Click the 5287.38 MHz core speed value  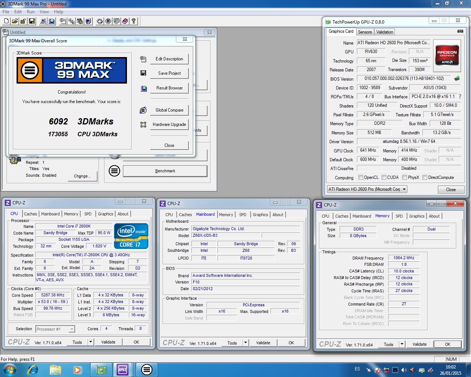[x=53, y=295]
